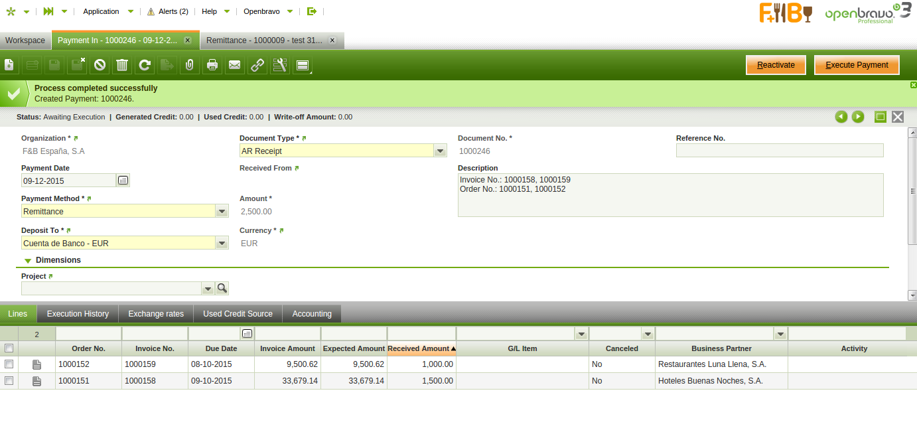Screen dimensions: 917x440
Task: Click the chain link icon in toolbar
Action: coord(257,65)
